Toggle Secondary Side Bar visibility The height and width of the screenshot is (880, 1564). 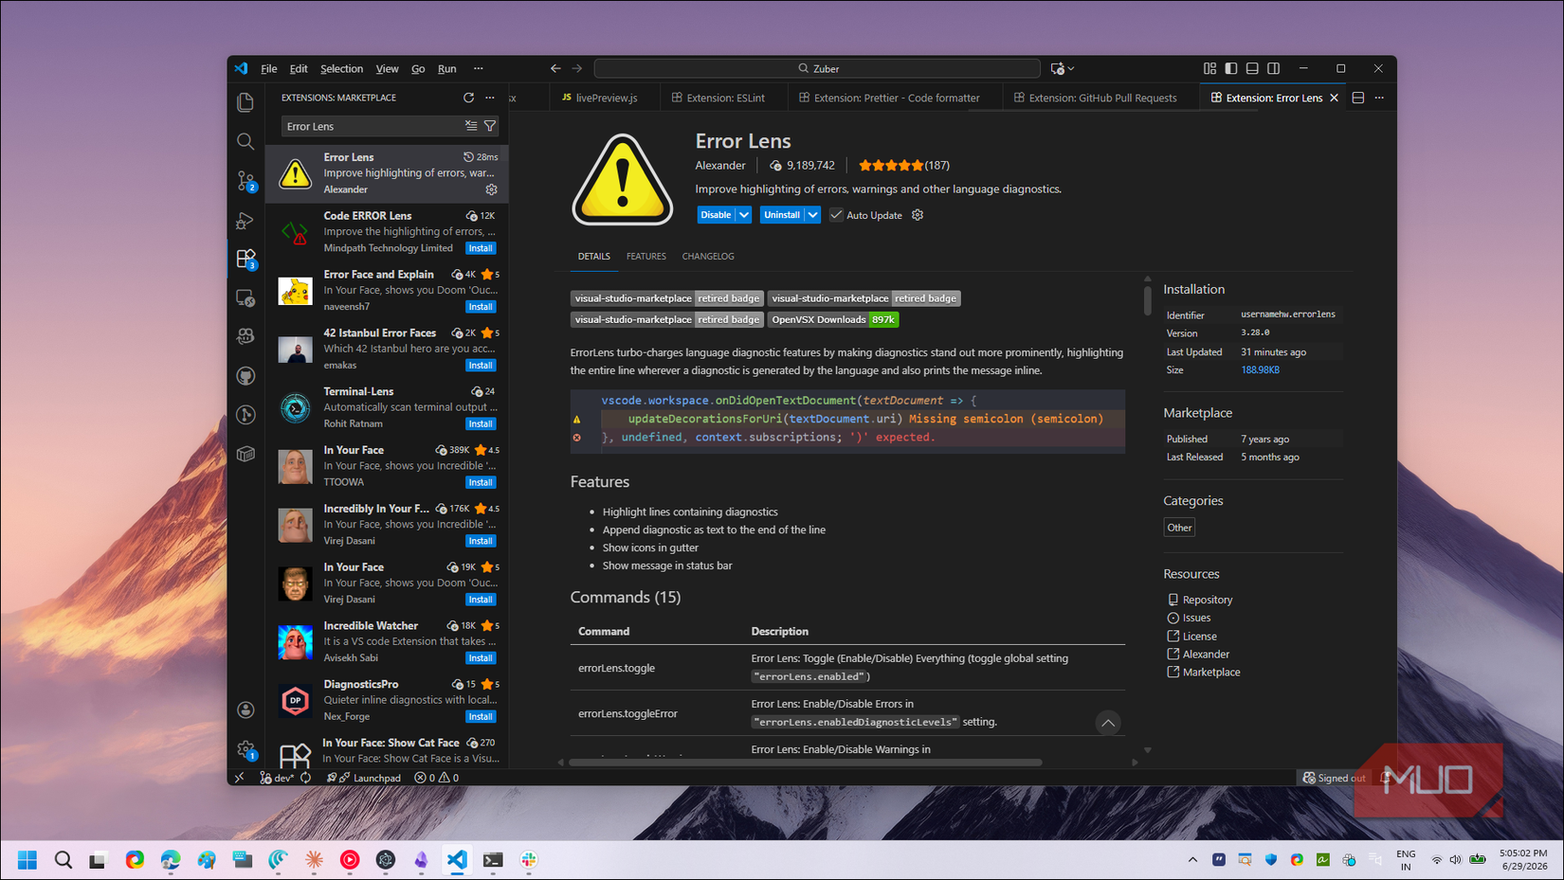(1274, 68)
